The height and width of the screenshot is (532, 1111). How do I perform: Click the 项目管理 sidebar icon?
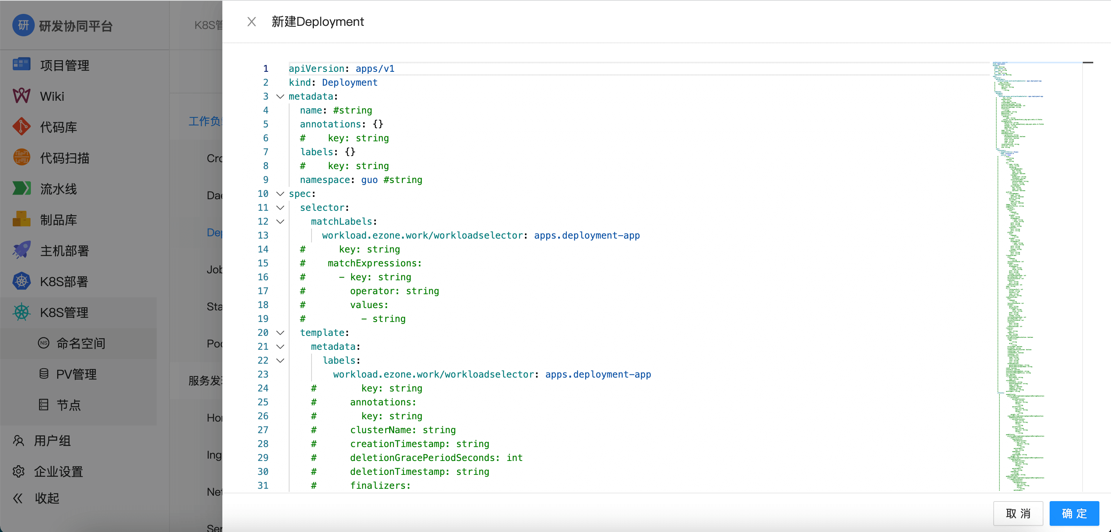point(21,65)
